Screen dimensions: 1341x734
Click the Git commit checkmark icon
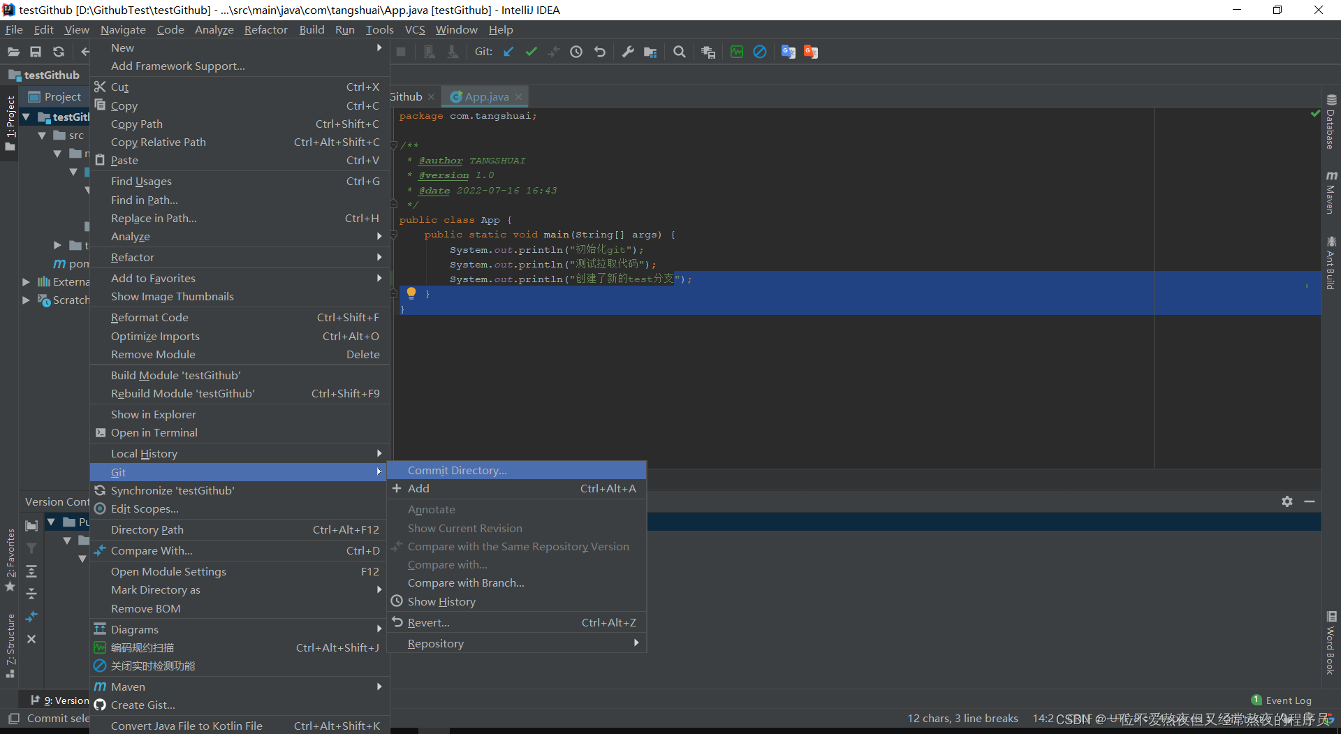tap(532, 52)
